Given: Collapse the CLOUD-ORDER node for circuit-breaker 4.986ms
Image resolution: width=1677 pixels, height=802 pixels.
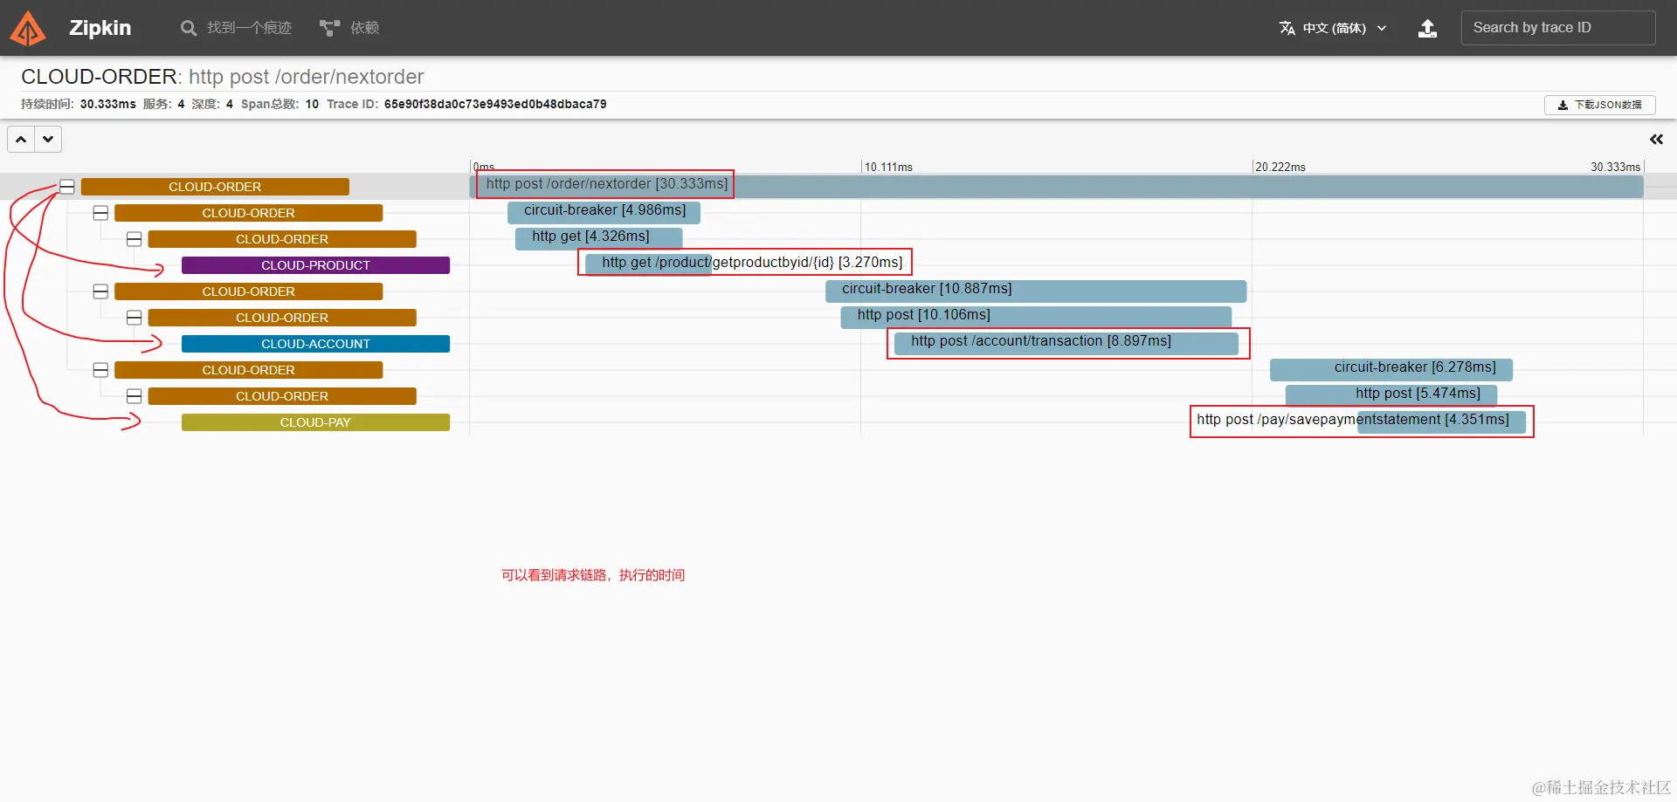Looking at the screenshot, I should tap(100, 213).
